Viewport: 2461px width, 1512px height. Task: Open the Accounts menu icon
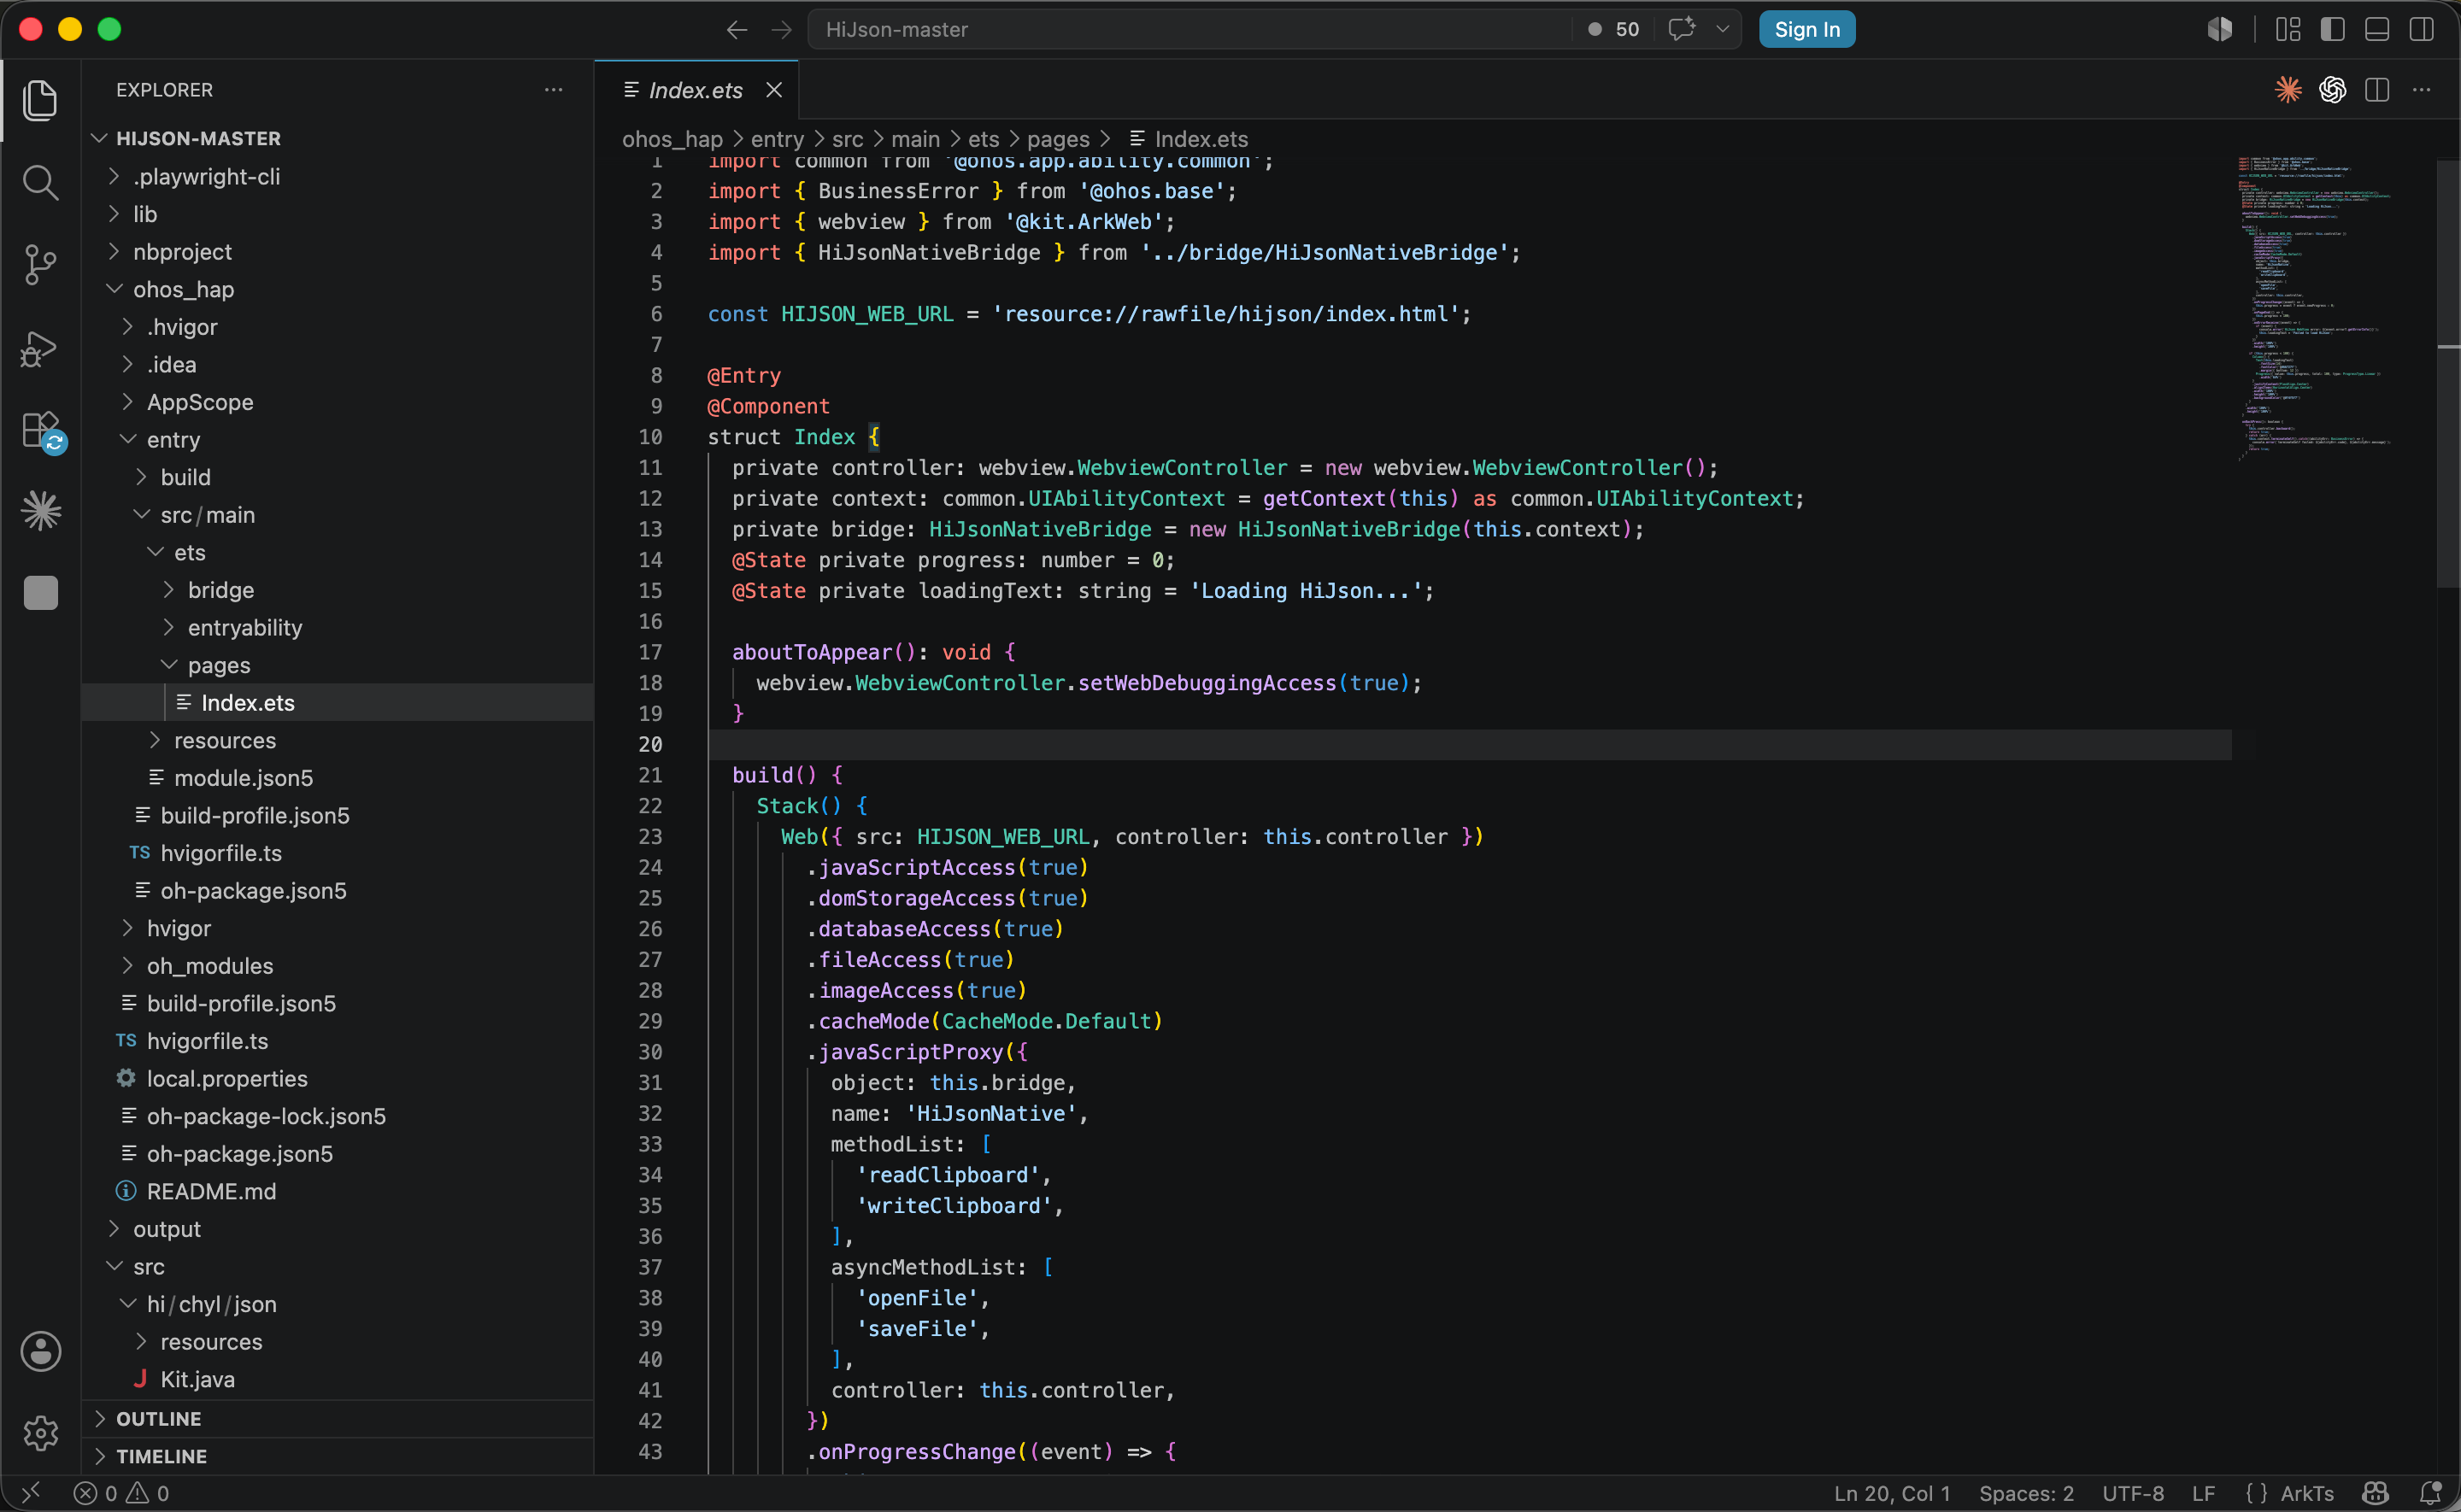pyautogui.click(x=40, y=1351)
